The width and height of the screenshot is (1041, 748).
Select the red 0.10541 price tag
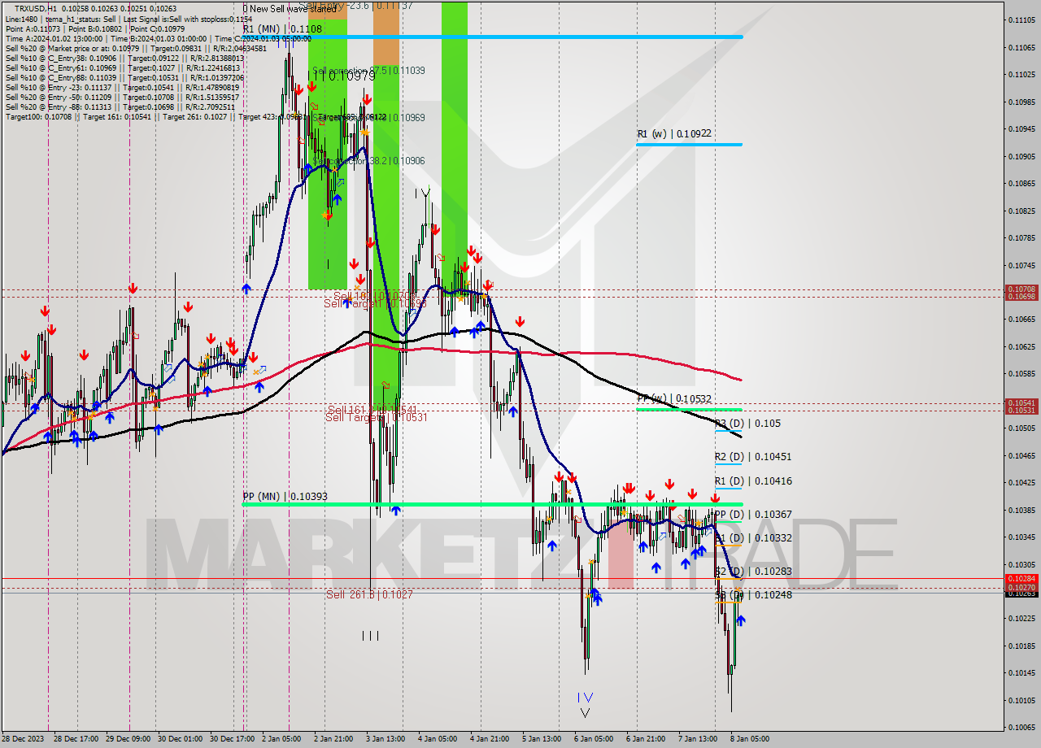coord(1021,403)
